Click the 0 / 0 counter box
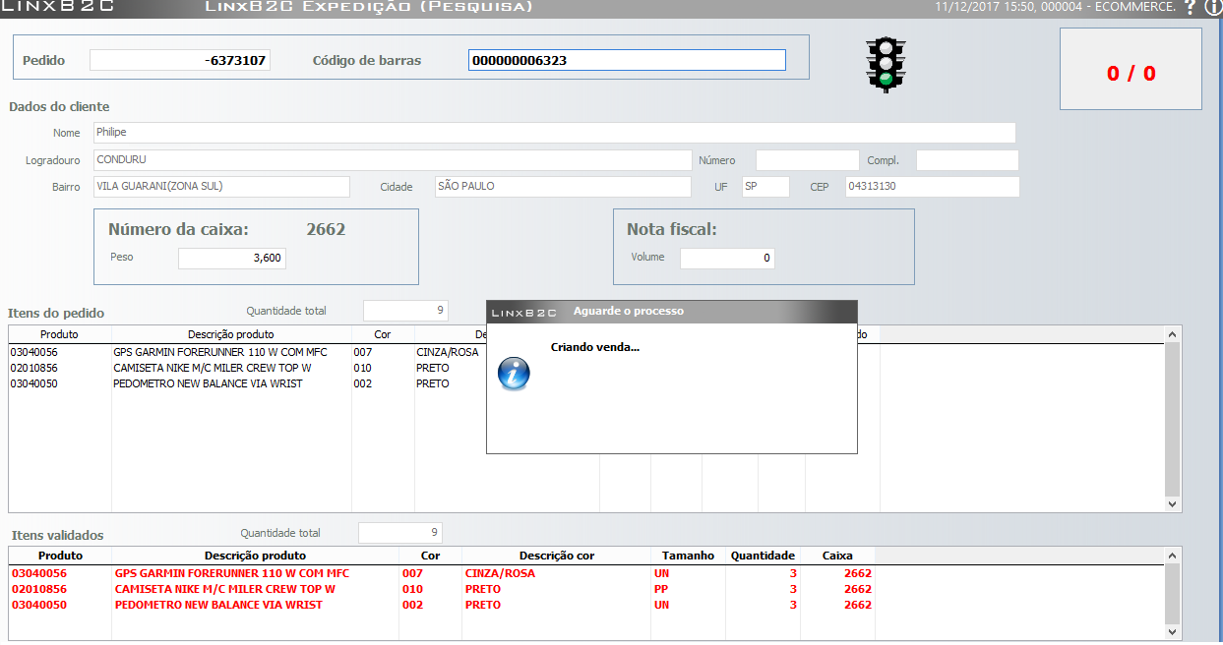Viewport: 1223px width, 645px height. 1131,69
